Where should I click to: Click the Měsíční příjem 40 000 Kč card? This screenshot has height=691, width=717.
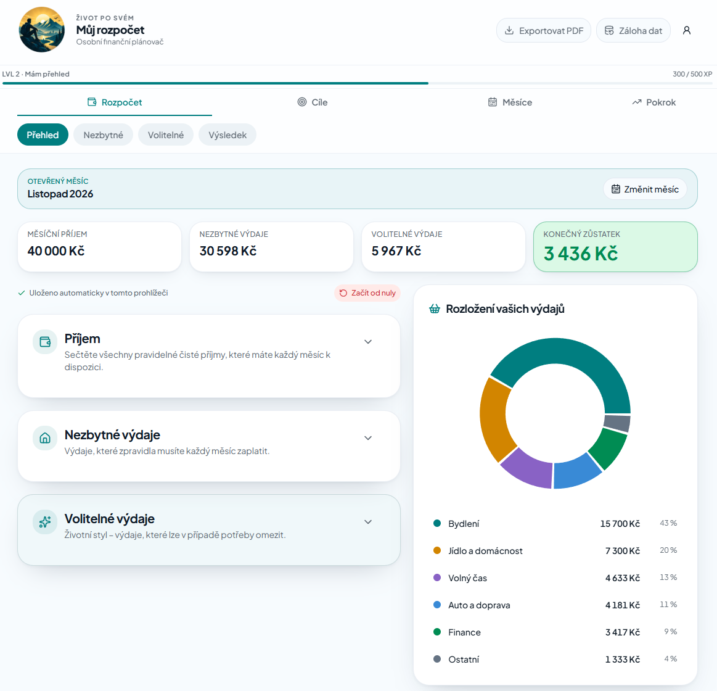point(99,247)
